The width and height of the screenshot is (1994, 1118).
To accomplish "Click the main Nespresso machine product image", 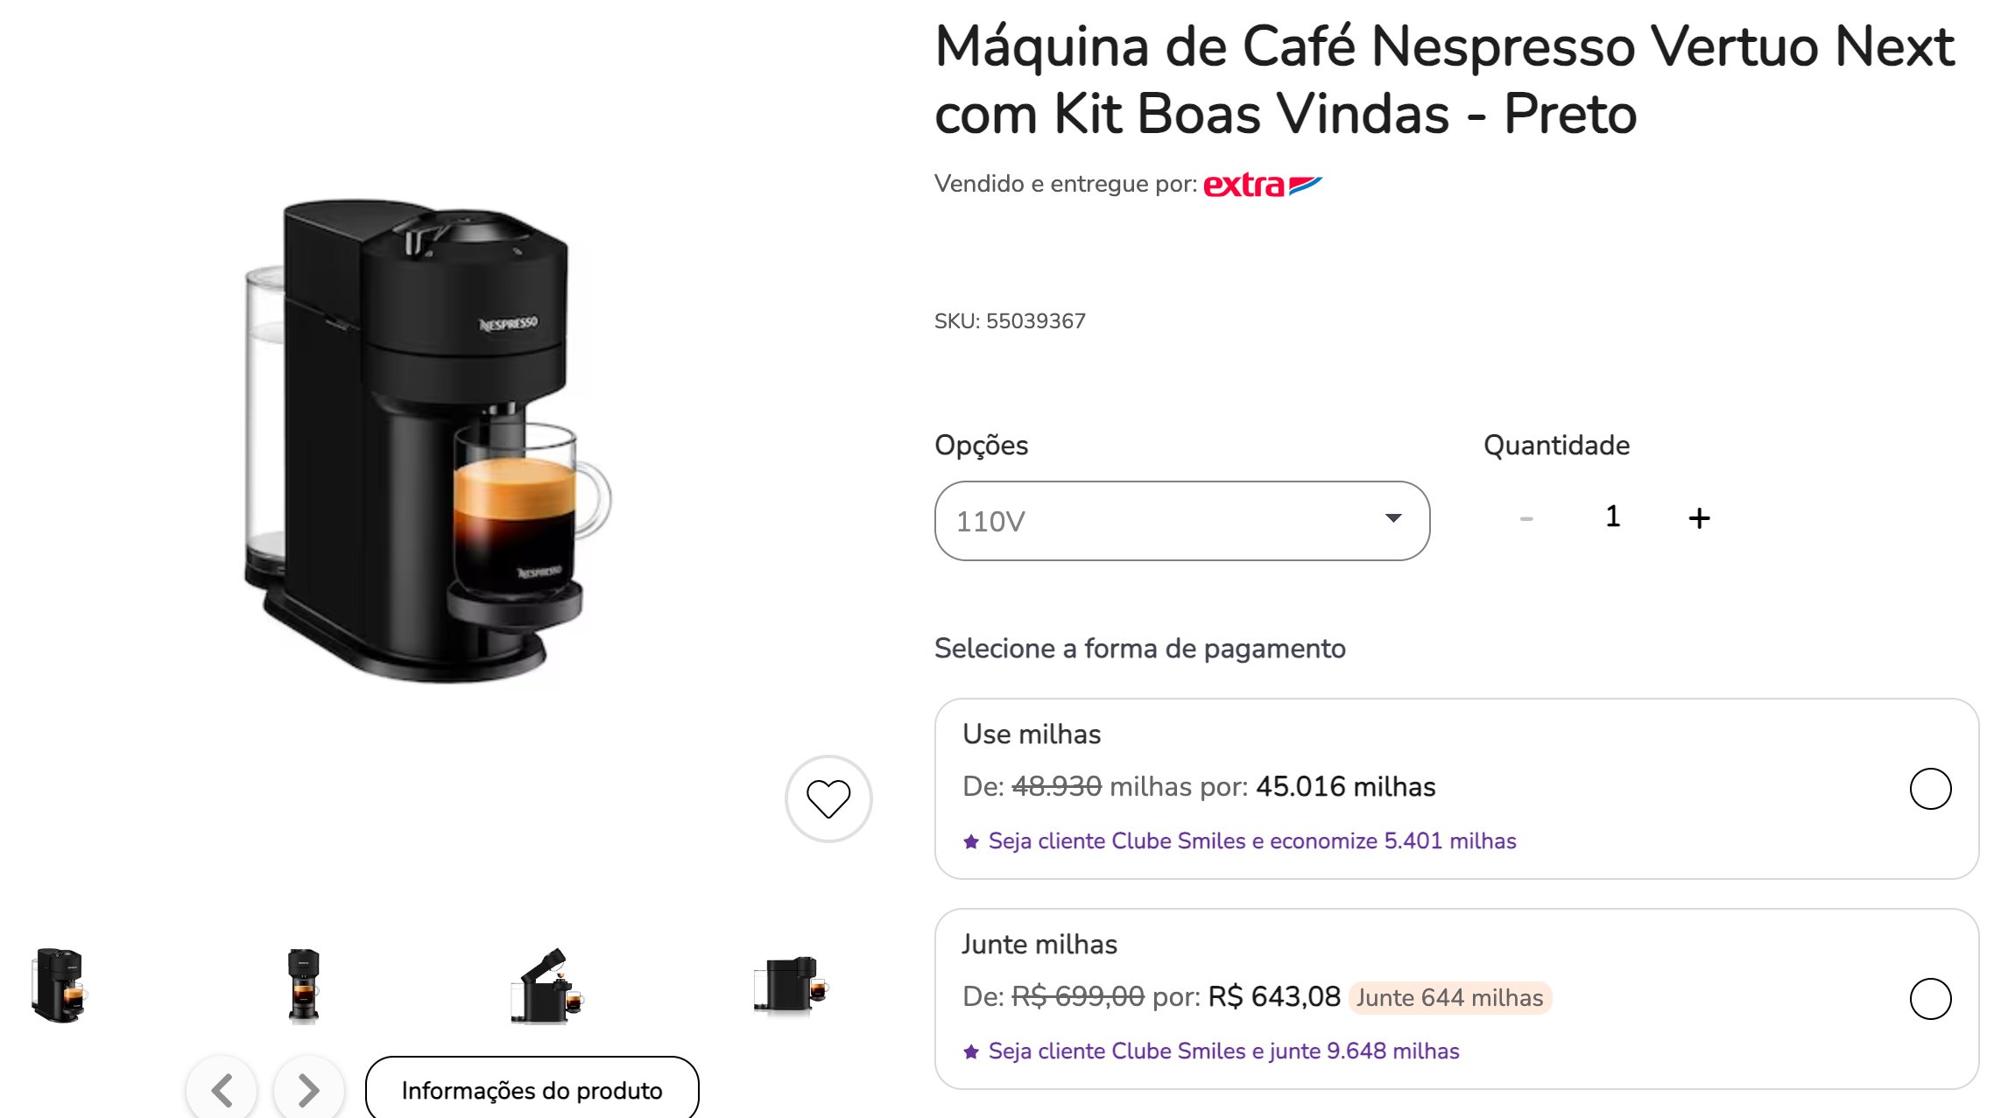I will click(429, 438).
